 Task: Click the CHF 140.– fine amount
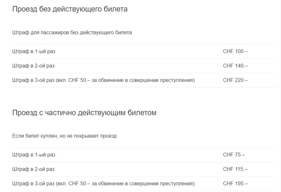click(235, 66)
